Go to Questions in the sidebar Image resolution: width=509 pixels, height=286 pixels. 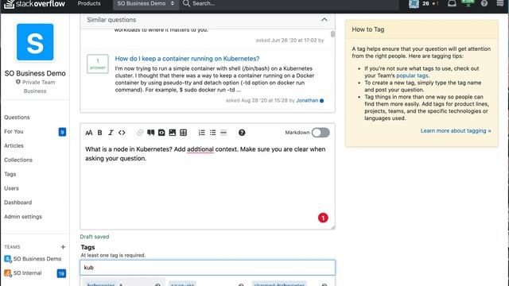pos(17,118)
